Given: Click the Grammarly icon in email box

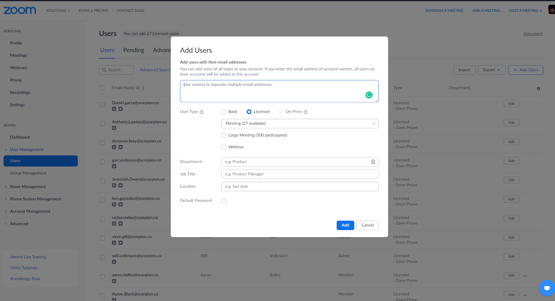Looking at the screenshot, I should 369,95.
